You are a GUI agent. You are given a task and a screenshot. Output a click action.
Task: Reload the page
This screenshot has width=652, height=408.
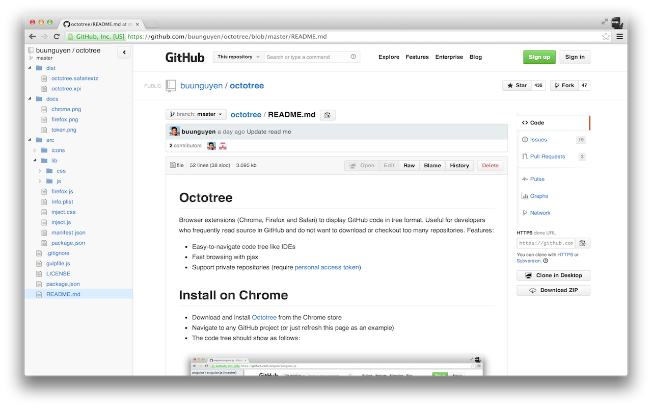(x=57, y=37)
